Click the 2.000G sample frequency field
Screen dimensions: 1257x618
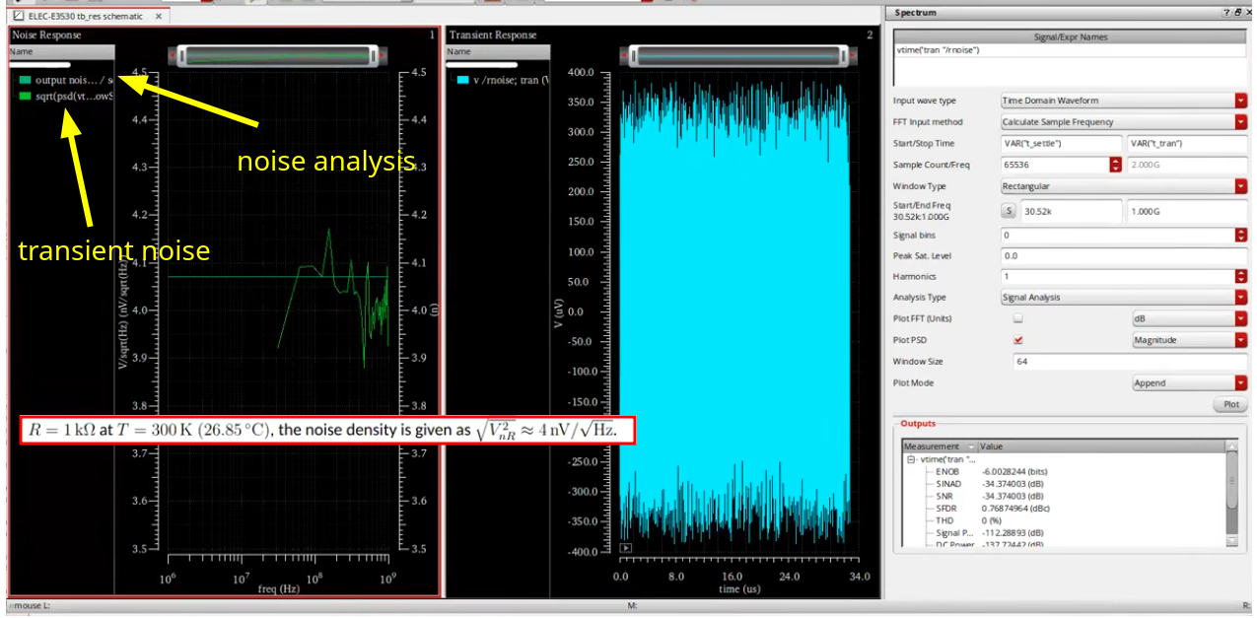coord(1187,165)
